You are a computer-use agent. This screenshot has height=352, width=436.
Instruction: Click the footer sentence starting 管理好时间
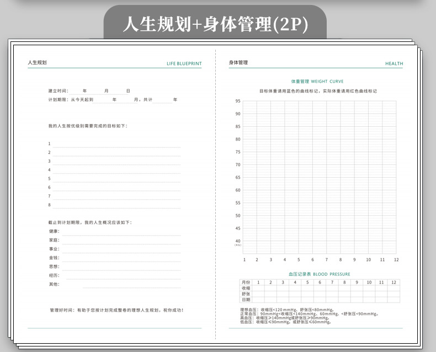[117, 310]
